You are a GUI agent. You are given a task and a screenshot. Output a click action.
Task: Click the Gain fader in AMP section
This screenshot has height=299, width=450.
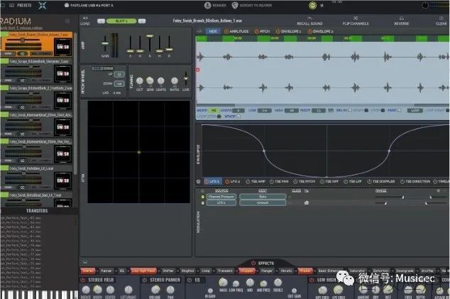105,43
